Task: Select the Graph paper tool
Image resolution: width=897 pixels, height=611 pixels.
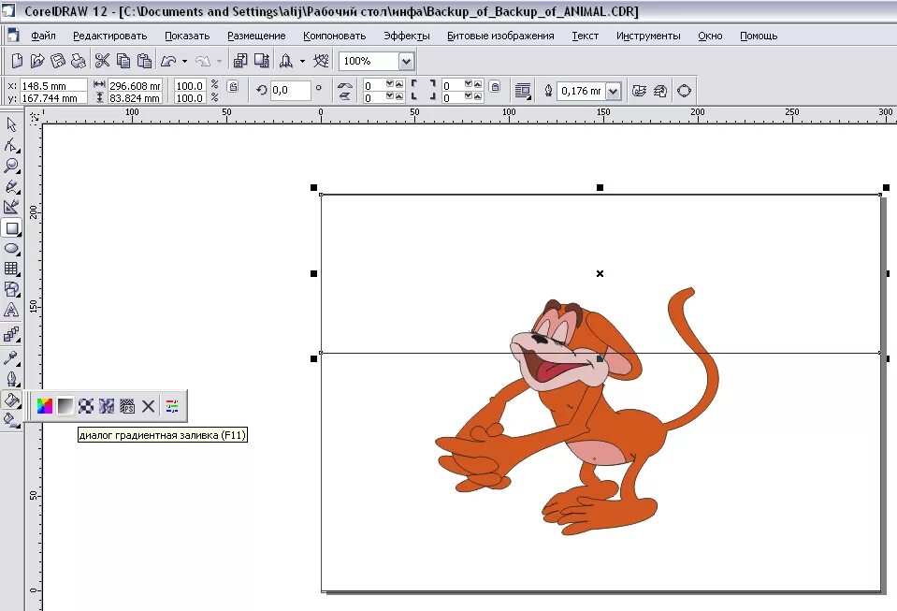Action: click(11, 269)
